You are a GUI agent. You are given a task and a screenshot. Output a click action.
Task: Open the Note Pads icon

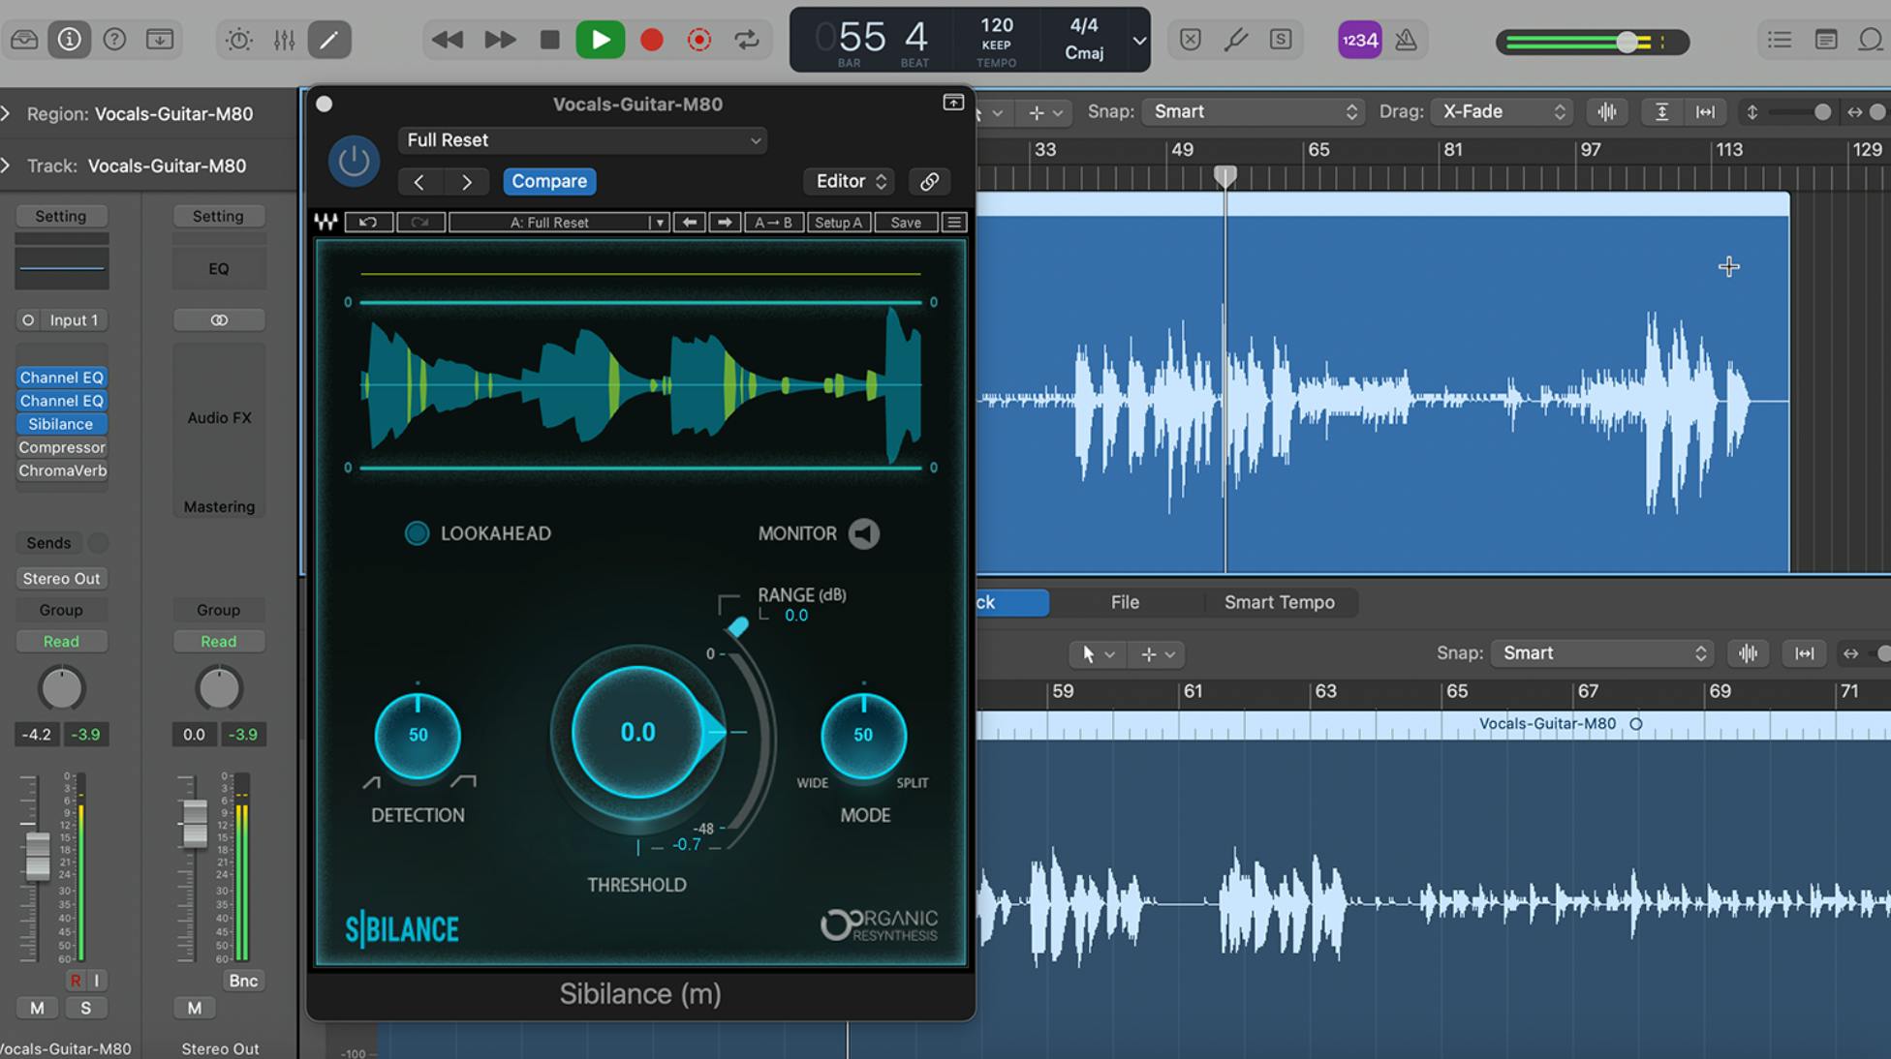[1826, 40]
